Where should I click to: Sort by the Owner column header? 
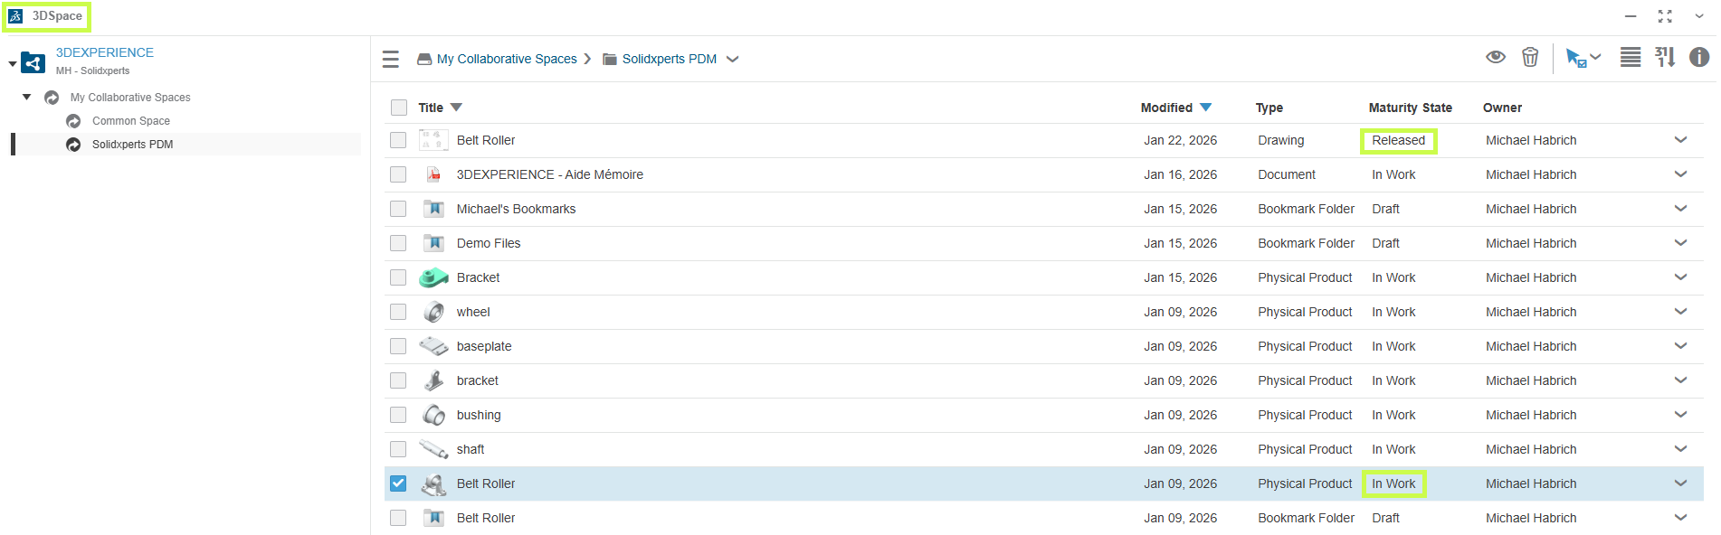[1502, 108]
